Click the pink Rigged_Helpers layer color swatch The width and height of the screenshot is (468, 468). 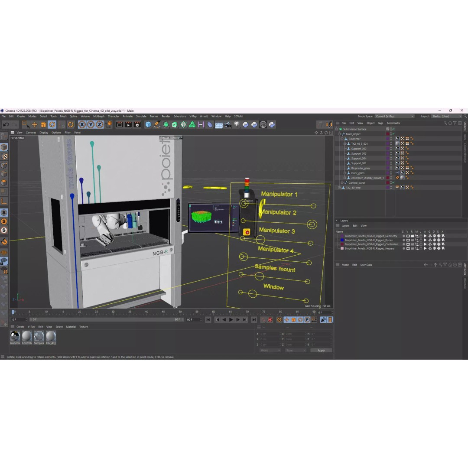click(x=342, y=248)
